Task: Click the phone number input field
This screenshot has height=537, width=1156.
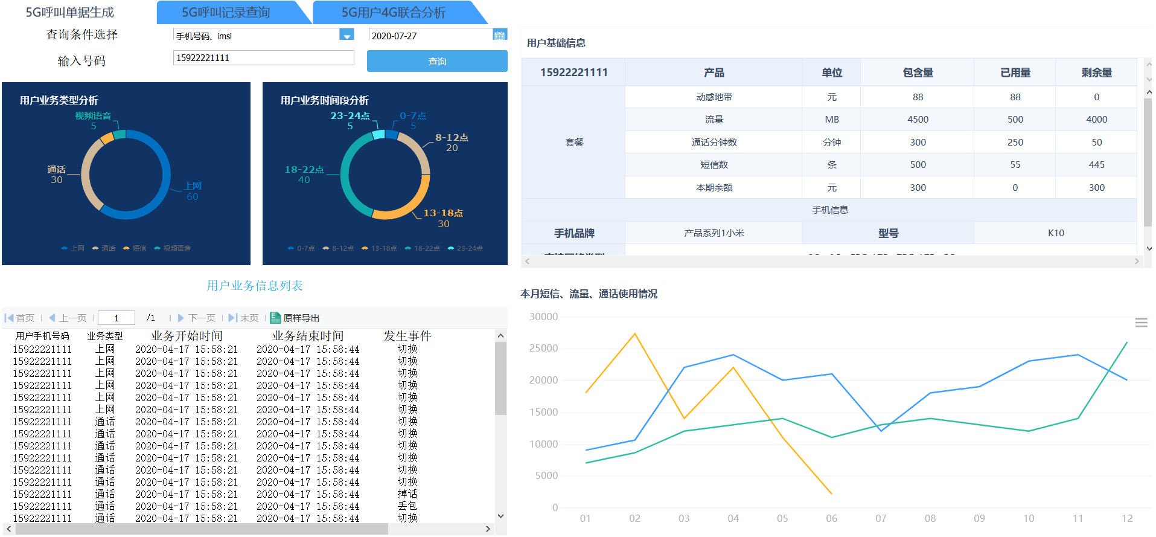Action: coord(263,58)
